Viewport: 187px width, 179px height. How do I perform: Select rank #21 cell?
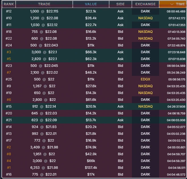[x=9, y=120]
